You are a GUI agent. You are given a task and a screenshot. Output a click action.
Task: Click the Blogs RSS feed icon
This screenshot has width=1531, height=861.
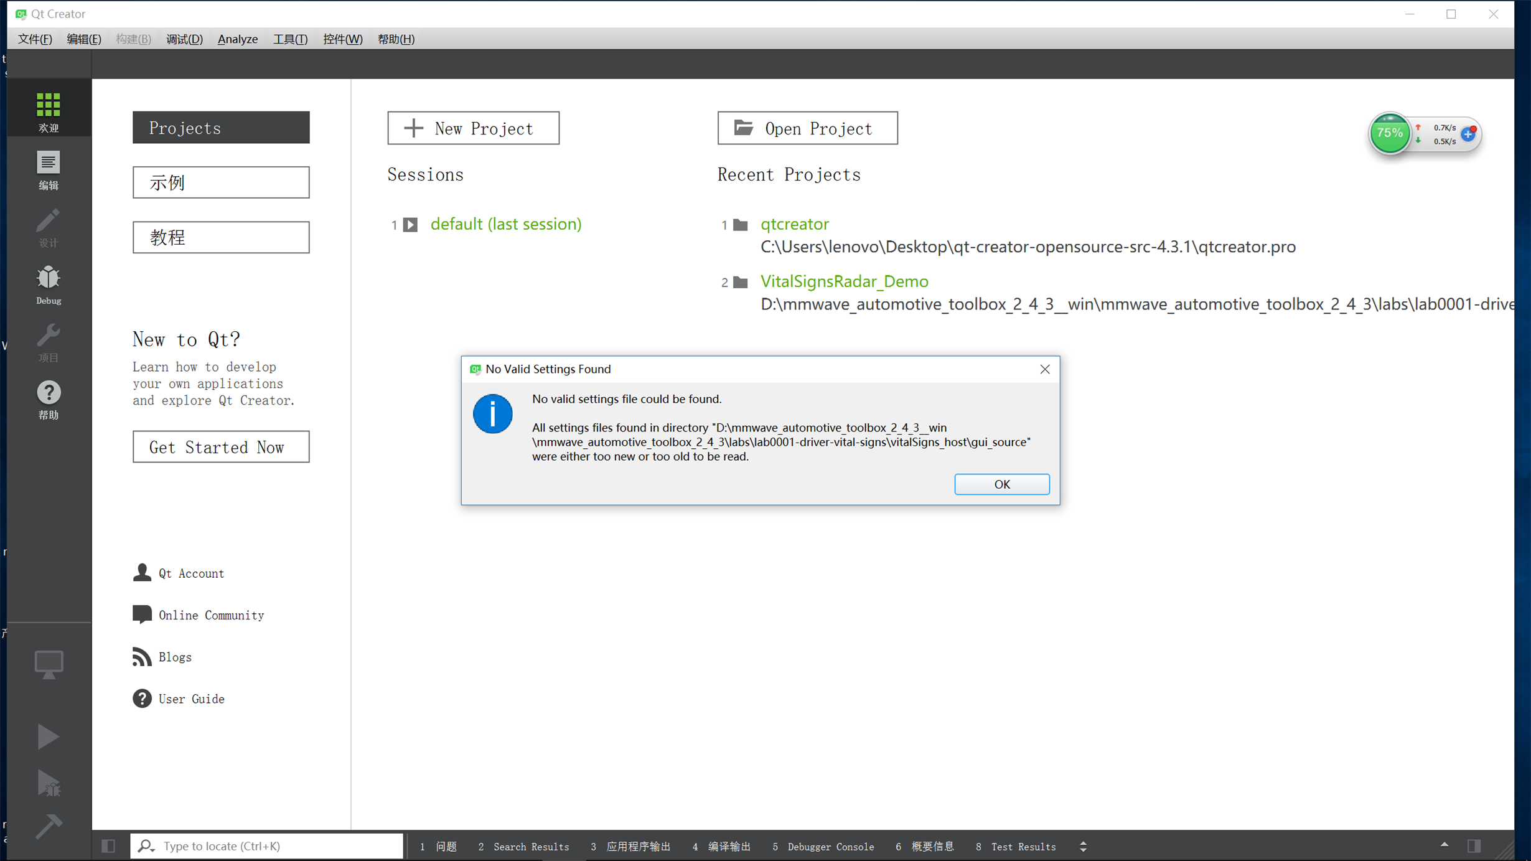point(142,656)
